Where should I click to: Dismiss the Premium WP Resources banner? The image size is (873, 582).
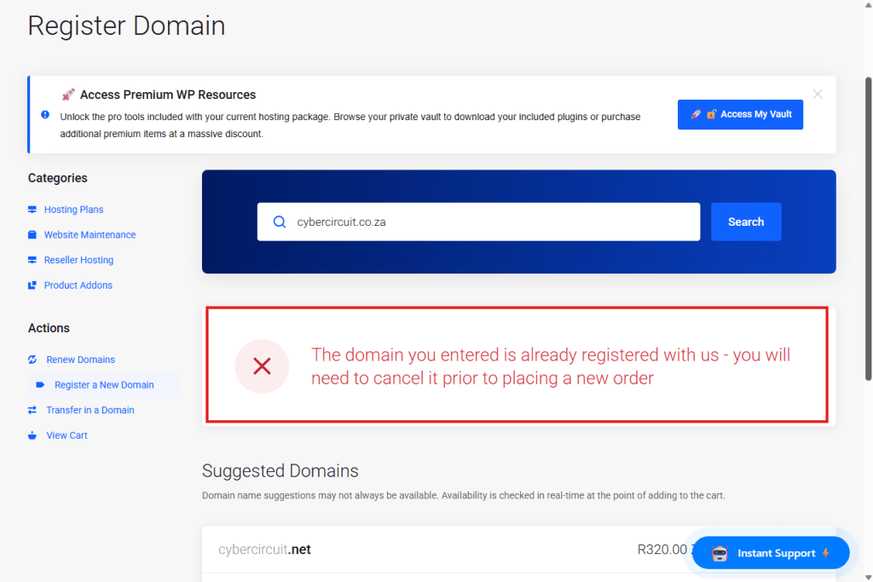818,95
